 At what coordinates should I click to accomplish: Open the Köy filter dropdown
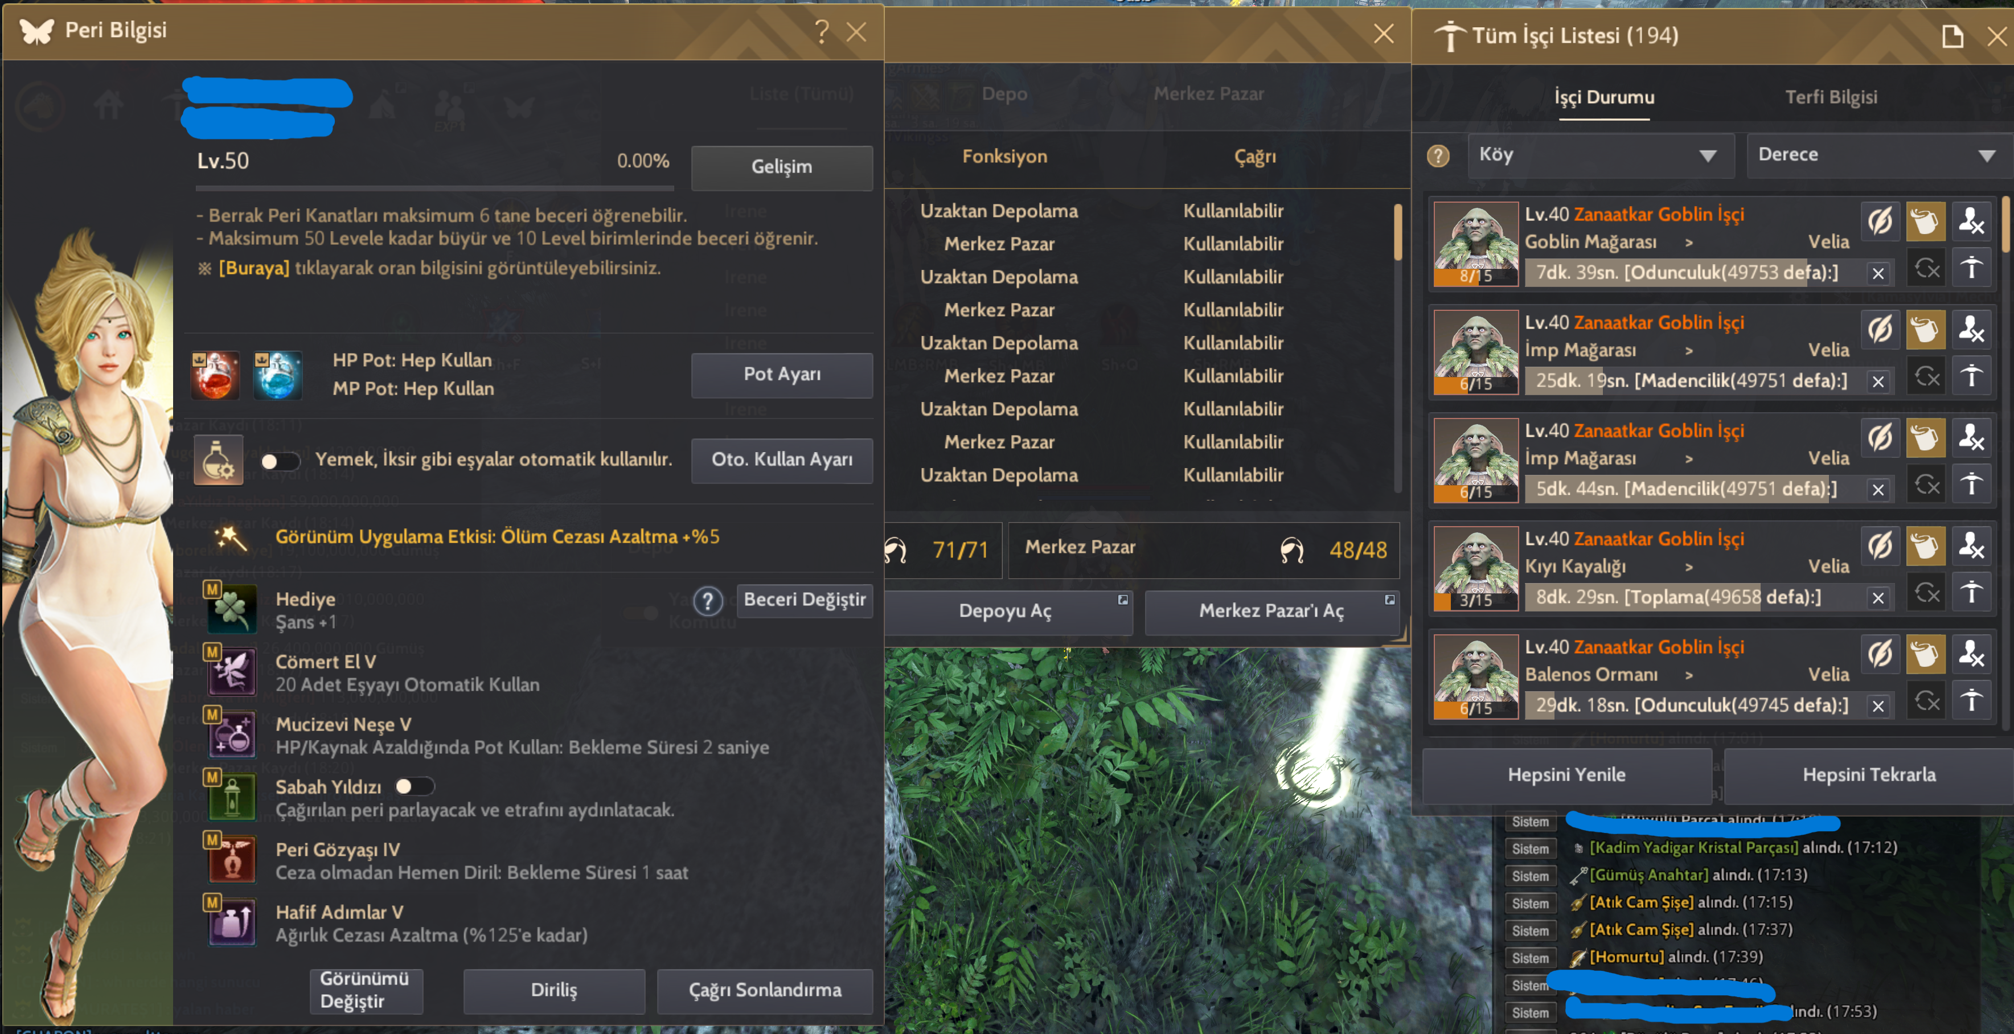point(1601,155)
